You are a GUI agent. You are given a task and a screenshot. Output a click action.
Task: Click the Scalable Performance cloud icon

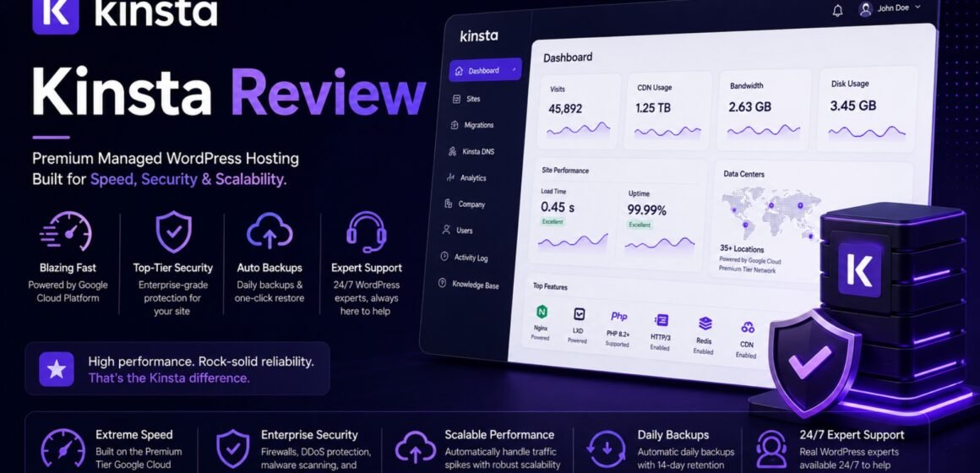coord(416,449)
